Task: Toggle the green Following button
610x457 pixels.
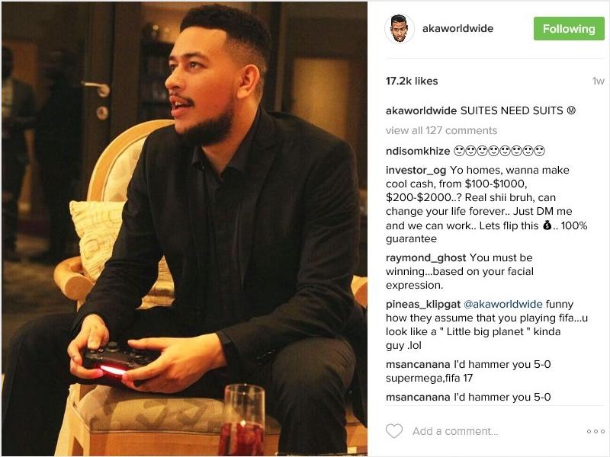Action: (x=569, y=29)
